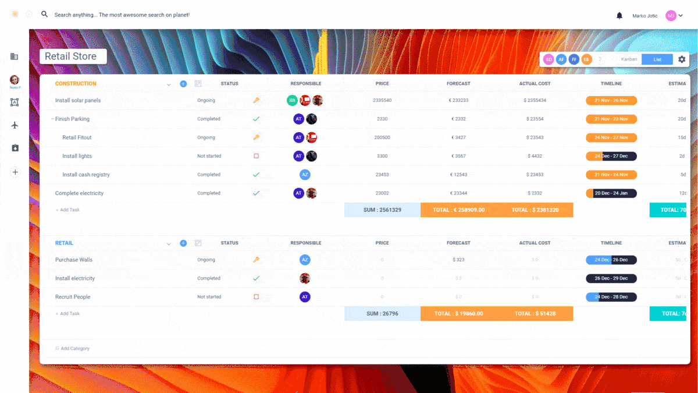698x393 pixels.
Task: Click Add Category link
Action: tap(73, 348)
